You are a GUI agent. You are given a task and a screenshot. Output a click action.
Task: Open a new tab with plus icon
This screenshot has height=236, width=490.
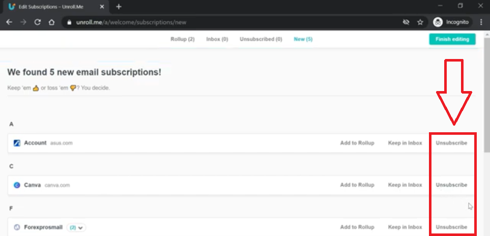[119, 7]
